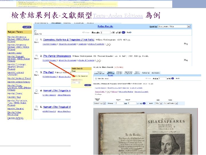Click About this Document link in result 2
Screen dimensions: 206x155
[x=68, y=60]
